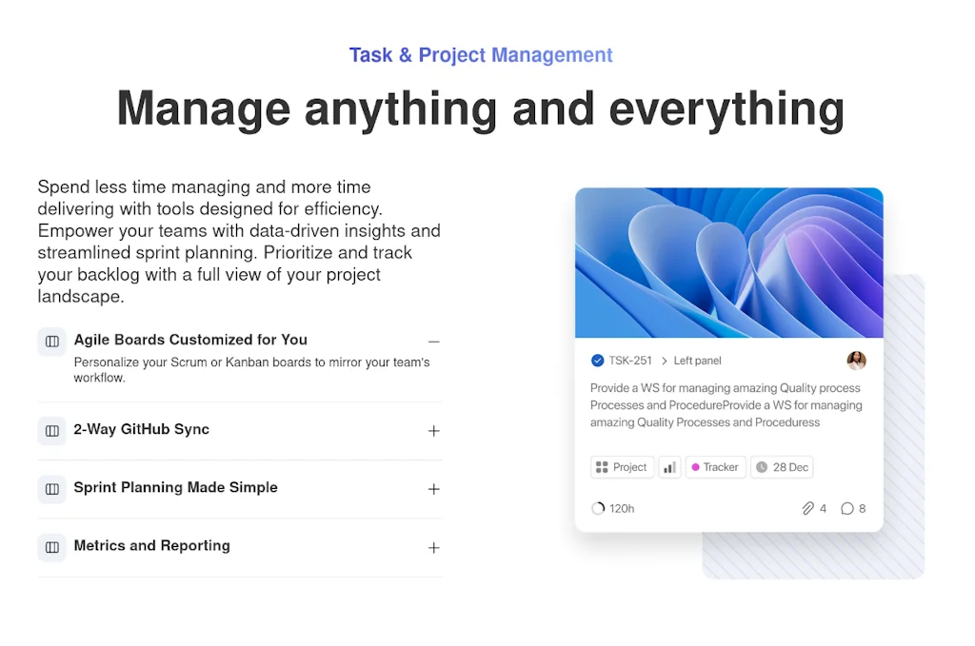Click the priority bar-chart icon on the card

(x=669, y=467)
